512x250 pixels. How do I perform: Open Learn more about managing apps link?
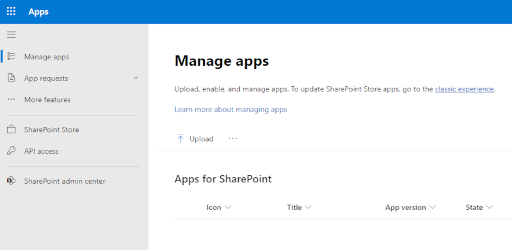click(x=230, y=110)
